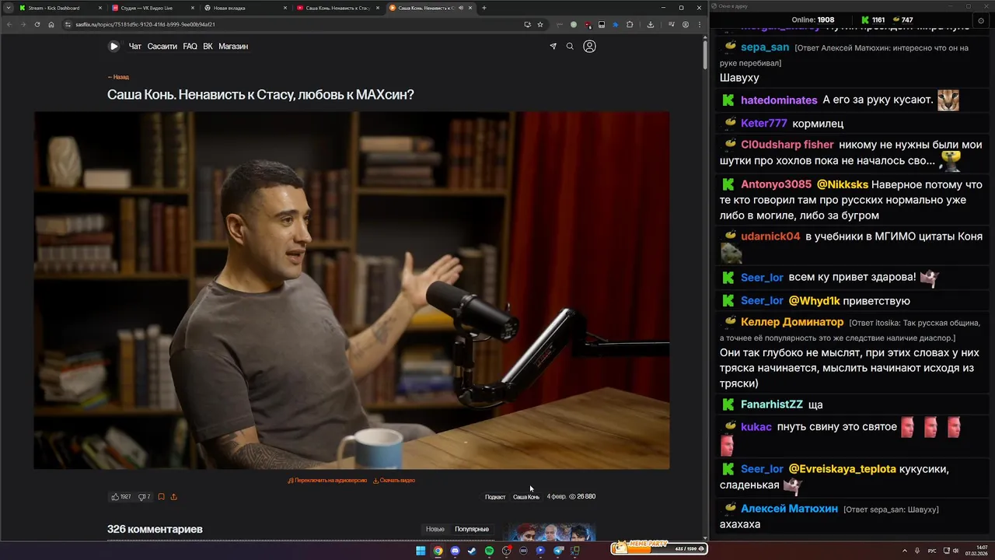The height and width of the screenshot is (560, 995).
Task: Go back a page in Chrome
Action: tap(9, 24)
